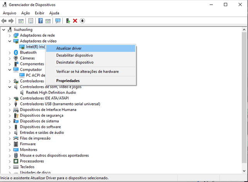
Task: Open the Ajuda menu
Action: (x=54, y=13)
